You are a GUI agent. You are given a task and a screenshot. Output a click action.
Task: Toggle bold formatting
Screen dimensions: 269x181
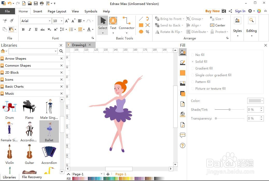click(23, 29)
